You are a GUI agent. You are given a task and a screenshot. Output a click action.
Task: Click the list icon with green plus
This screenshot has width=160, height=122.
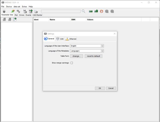tap(15, 19)
